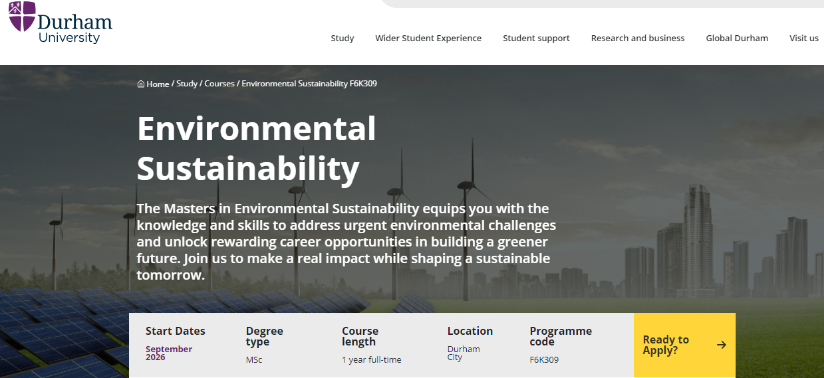Screen dimensions: 824x378
Task: Click the Study breadcrumb link
Action: (187, 84)
